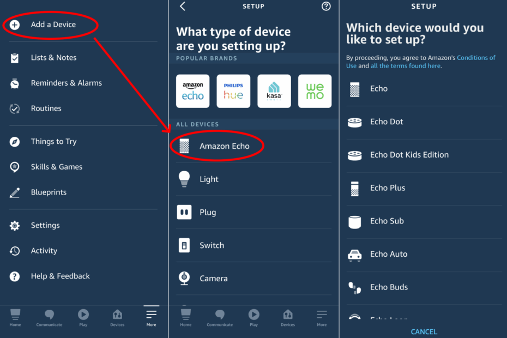Tap the CANCEL button
The image size is (507, 338).
(424, 332)
